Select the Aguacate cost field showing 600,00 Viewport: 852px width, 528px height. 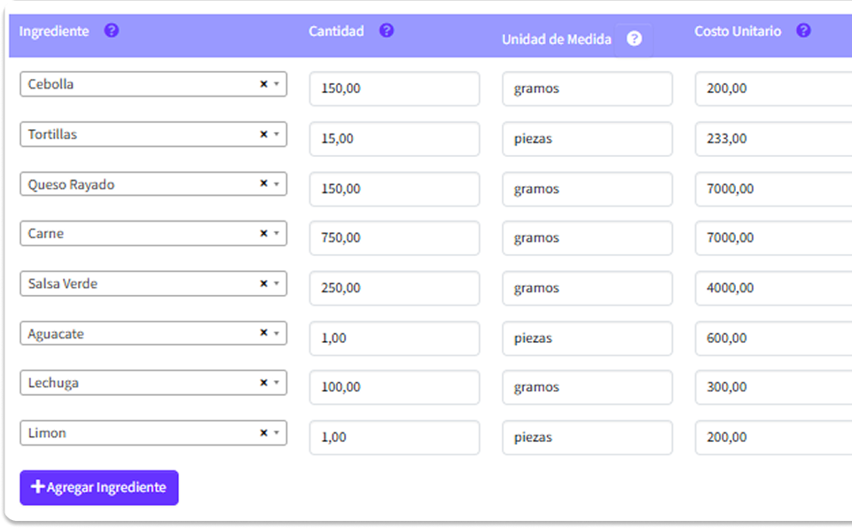point(774,338)
